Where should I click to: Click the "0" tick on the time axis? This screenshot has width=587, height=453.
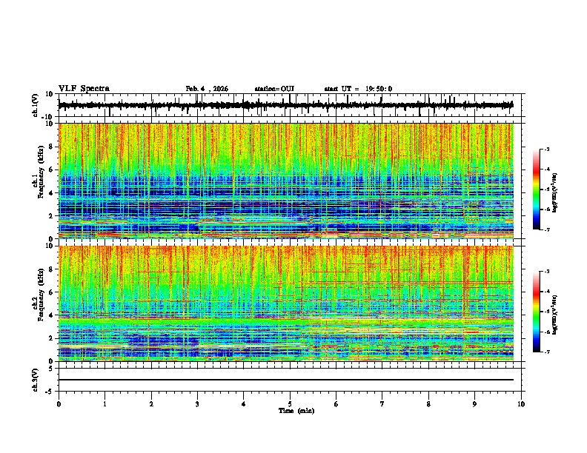pyautogui.click(x=59, y=404)
